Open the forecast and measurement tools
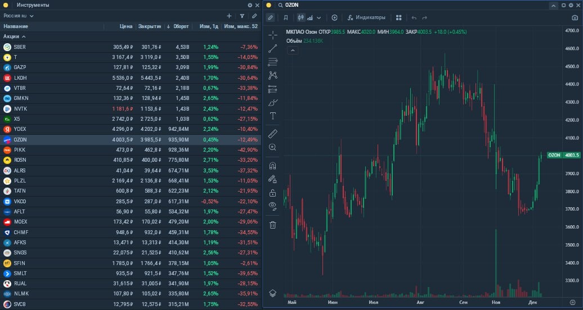The width and height of the screenshot is (583, 310). click(272, 89)
